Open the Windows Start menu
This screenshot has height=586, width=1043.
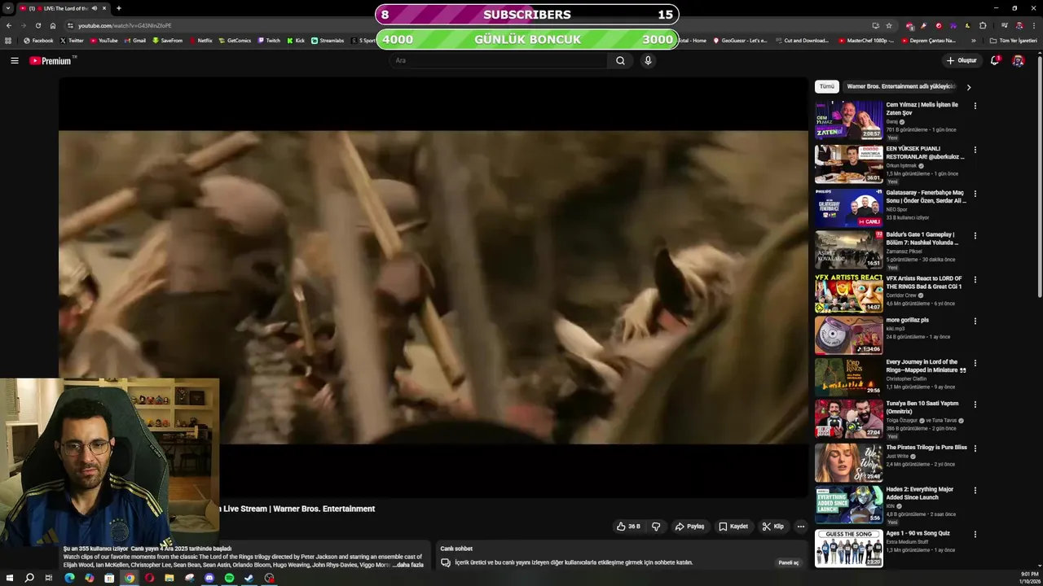pyautogui.click(x=10, y=578)
